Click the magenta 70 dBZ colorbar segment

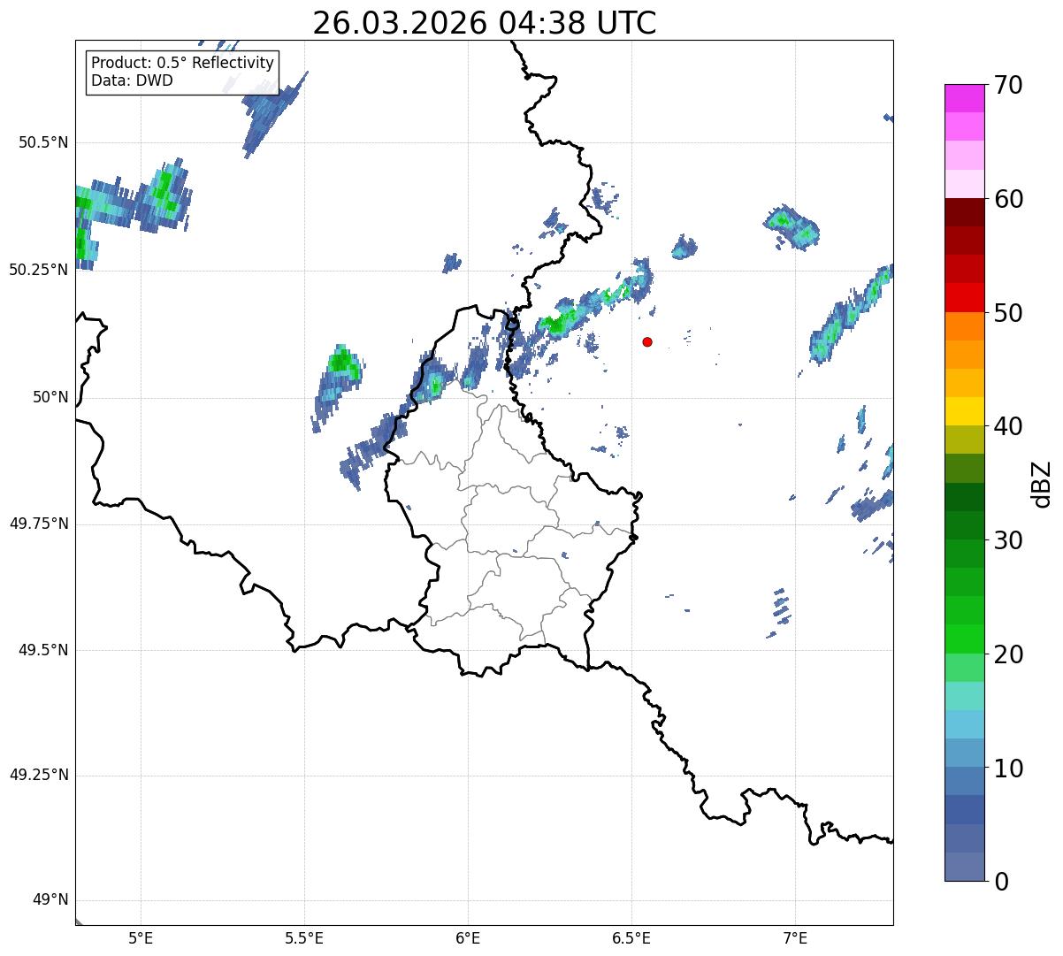[964, 98]
